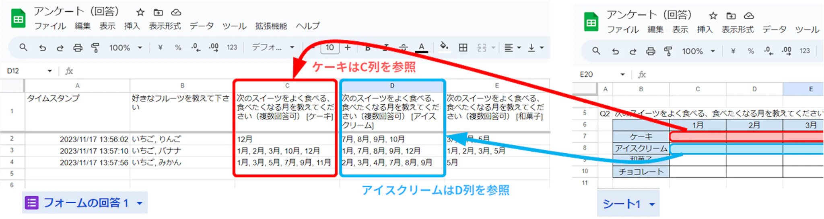Click the undo arrow in right window
The height and width of the screenshot is (219, 824).
(615, 51)
